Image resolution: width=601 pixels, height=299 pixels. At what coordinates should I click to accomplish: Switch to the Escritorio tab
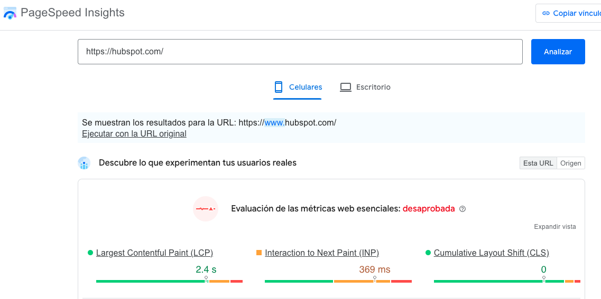365,87
